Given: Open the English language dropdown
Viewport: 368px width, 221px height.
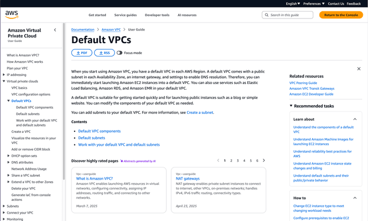Looking at the screenshot, I should click(293, 3).
